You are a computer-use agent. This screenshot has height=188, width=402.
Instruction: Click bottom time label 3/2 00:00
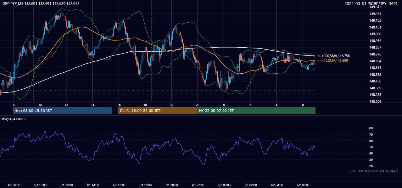pos(224,185)
